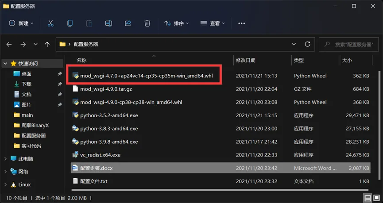Click the GZ 文件 type cell
The width and height of the screenshot is (383, 203).
pyautogui.click(x=303, y=89)
